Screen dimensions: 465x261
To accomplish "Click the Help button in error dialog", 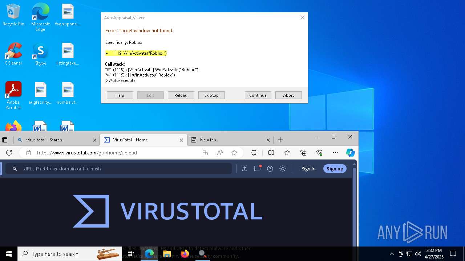I will tap(120, 95).
